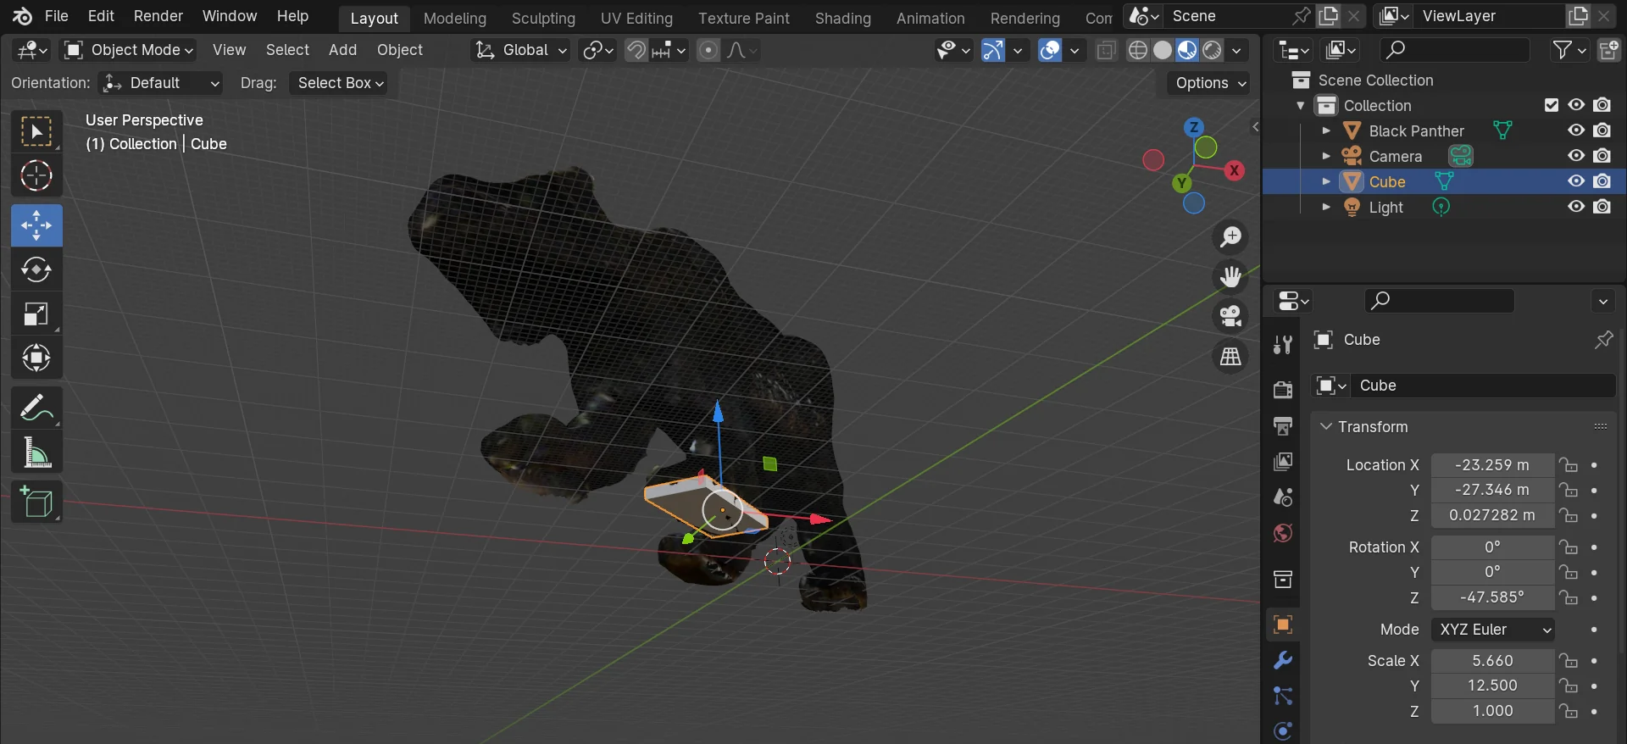Activate the Annotate pencil tool
The image size is (1627, 744).
click(36, 408)
